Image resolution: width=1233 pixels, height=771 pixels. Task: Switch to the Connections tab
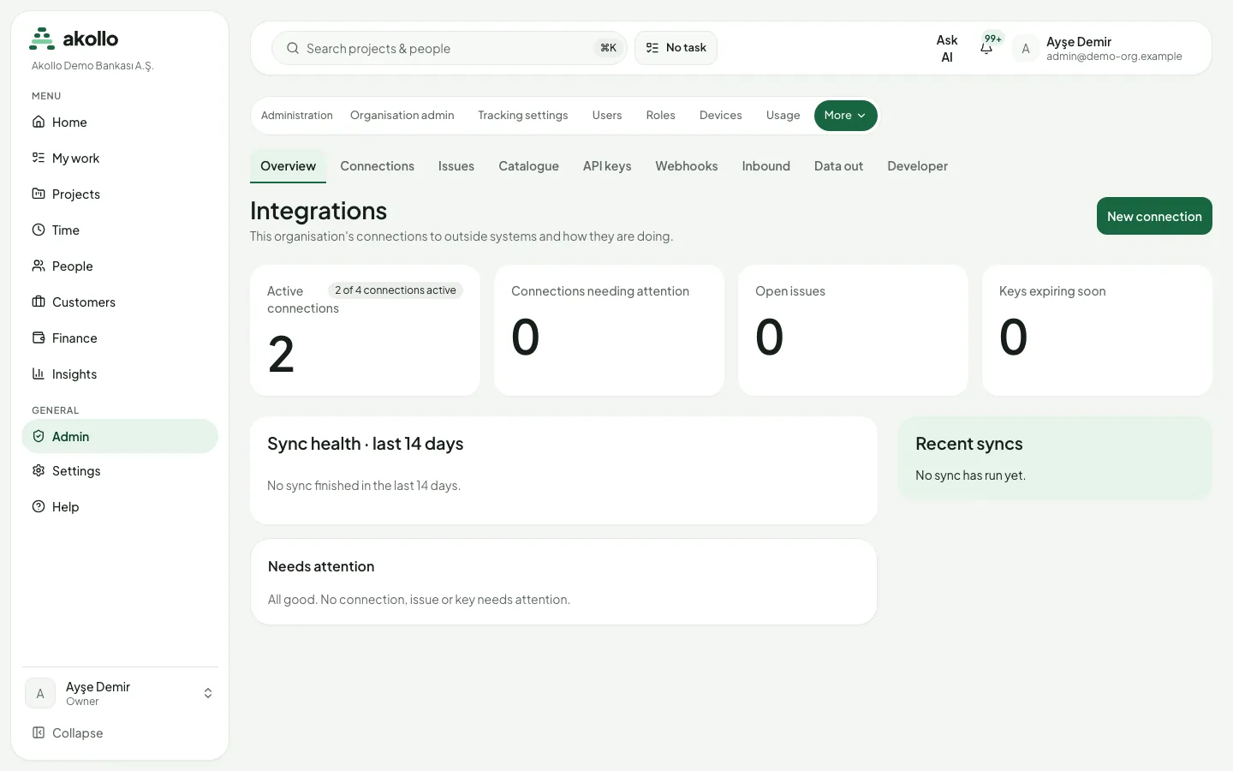coord(377,166)
